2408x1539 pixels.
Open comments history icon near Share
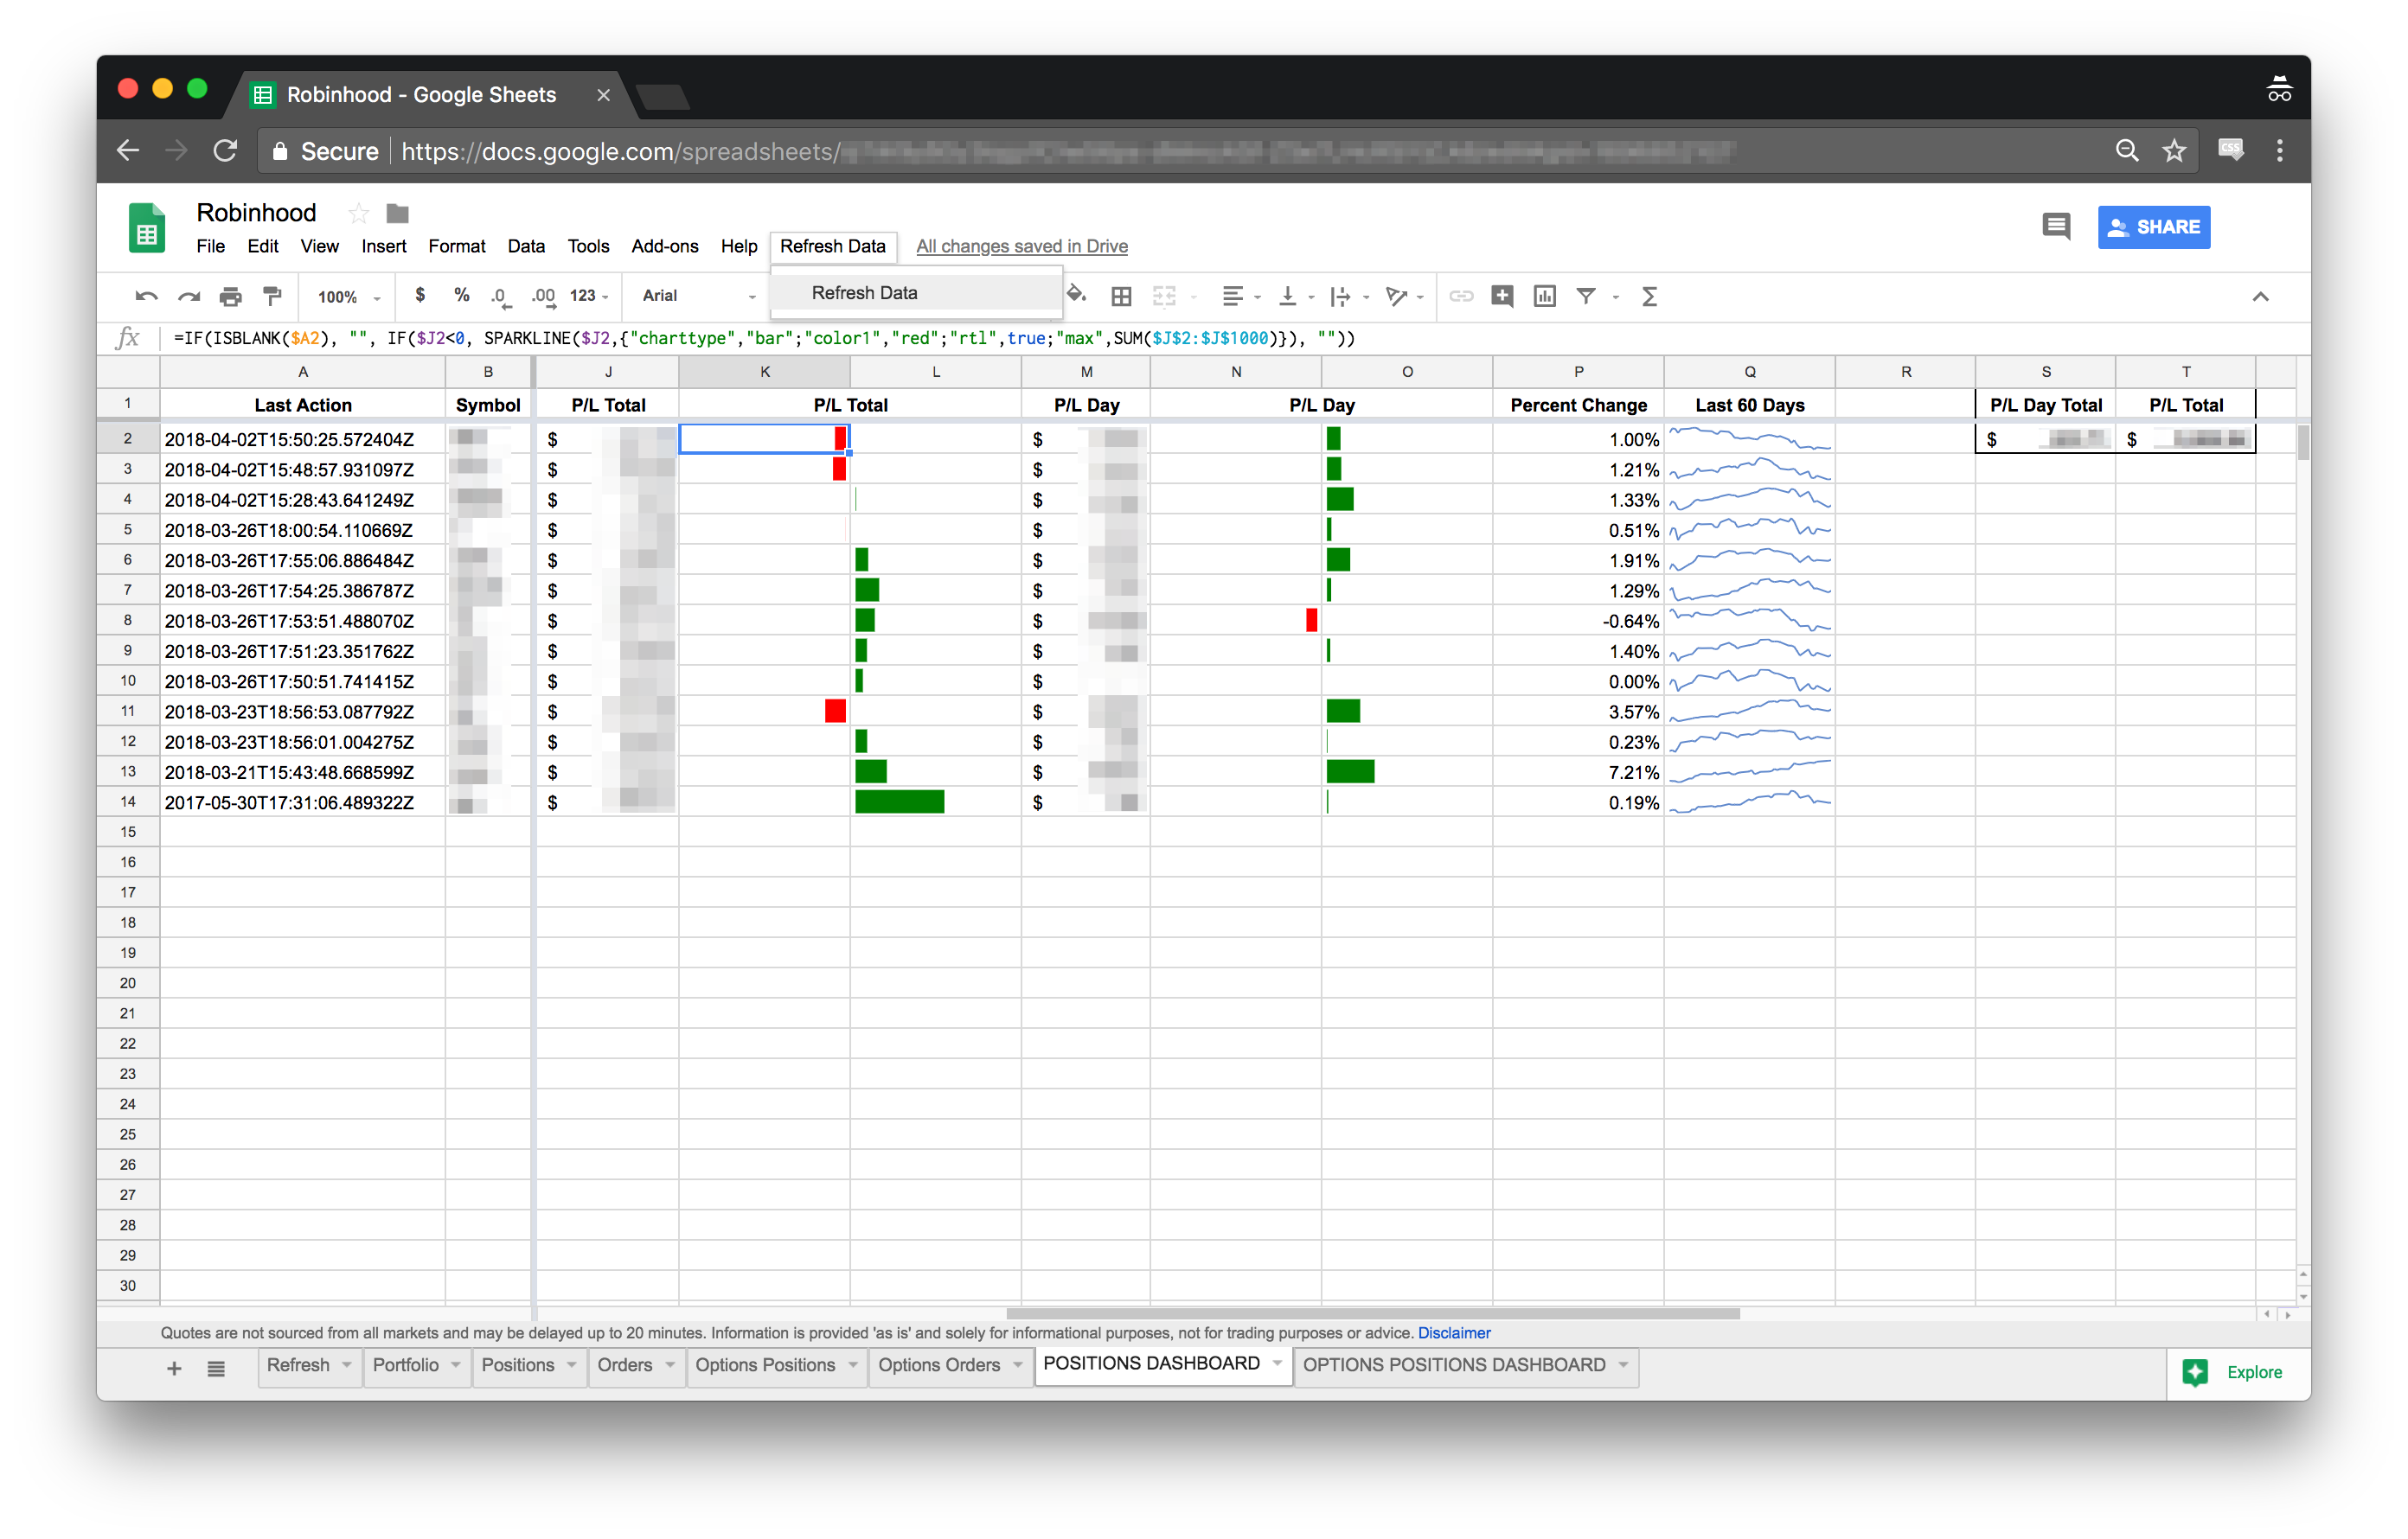[x=2055, y=227]
